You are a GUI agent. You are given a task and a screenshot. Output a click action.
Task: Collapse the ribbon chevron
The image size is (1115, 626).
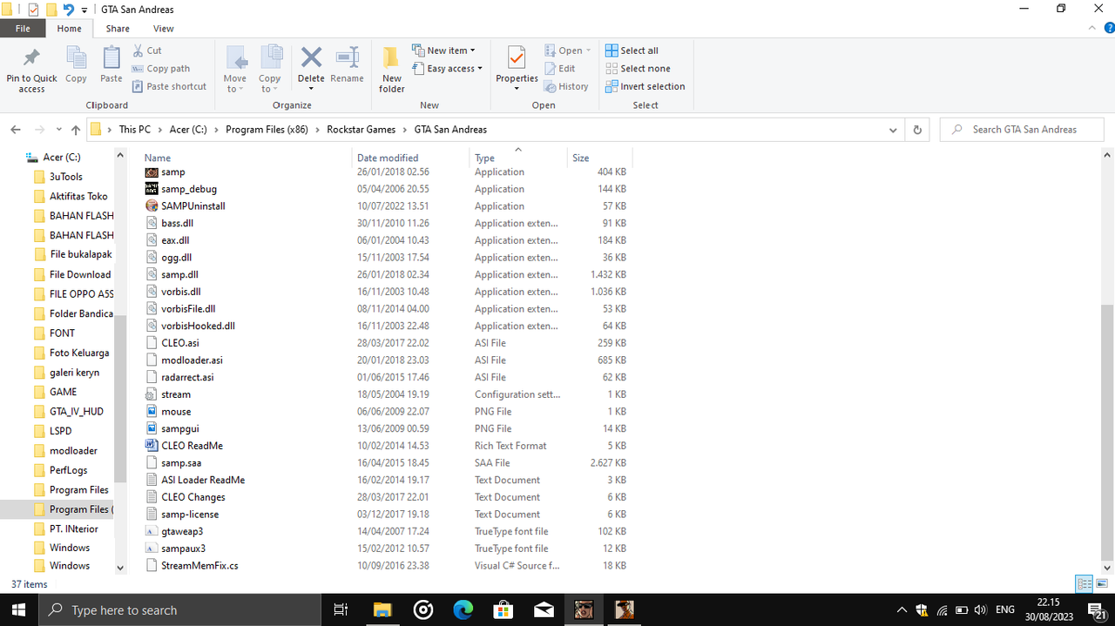(x=1092, y=29)
